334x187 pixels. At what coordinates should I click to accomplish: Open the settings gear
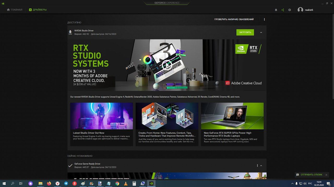click(x=289, y=10)
